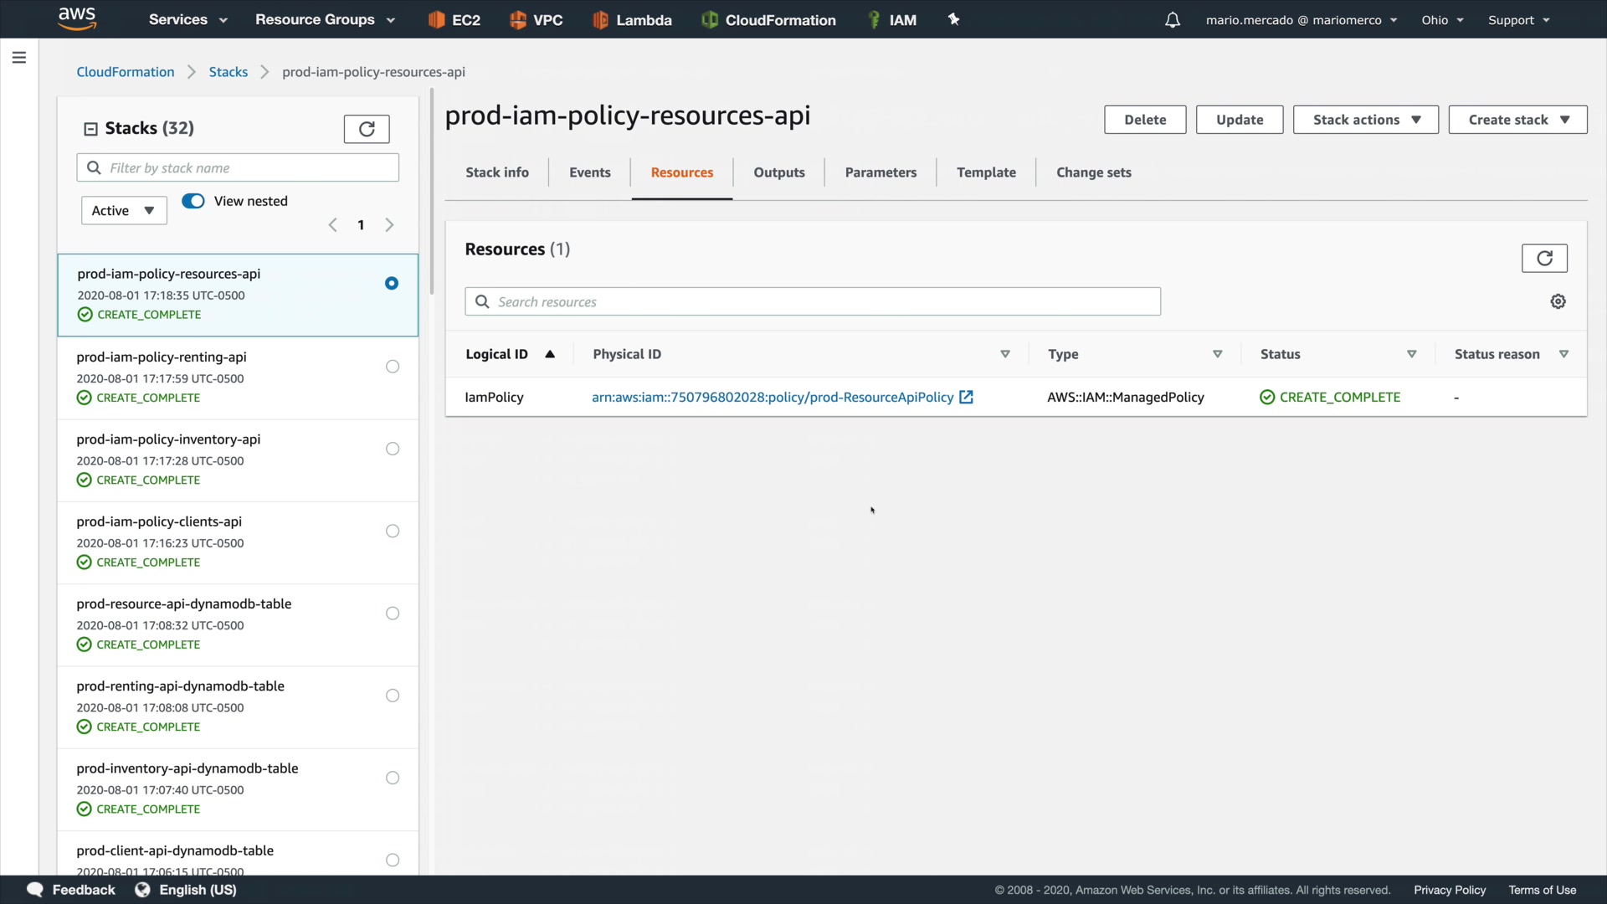Refresh the Resources table
This screenshot has height=904, width=1607.
[1543, 259]
